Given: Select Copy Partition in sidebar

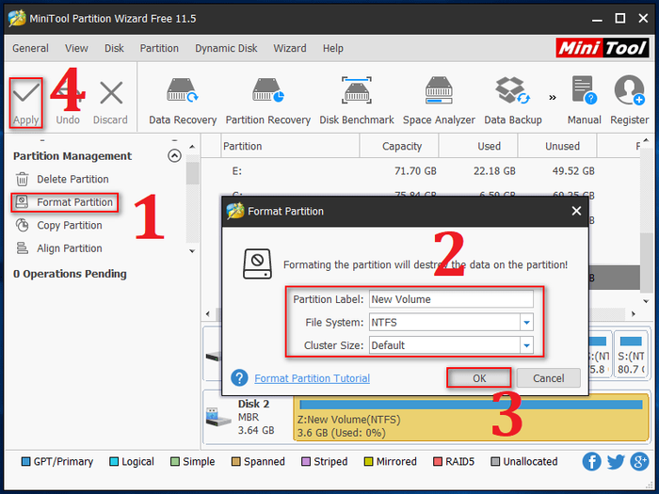Looking at the screenshot, I should click(59, 226).
